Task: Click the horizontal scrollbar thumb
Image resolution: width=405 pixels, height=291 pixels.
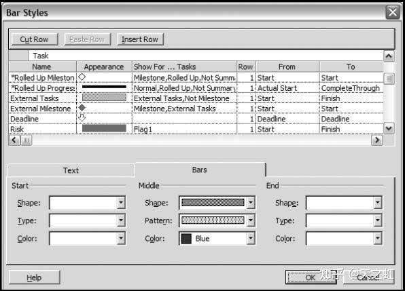Action: pyautogui.click(x=27, y=140)
